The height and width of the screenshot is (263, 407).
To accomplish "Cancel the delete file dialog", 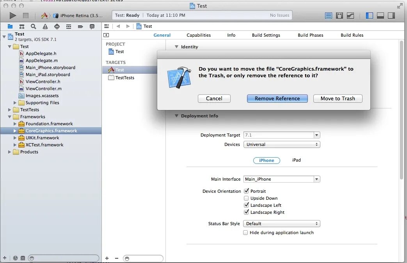I will (214, 98).
